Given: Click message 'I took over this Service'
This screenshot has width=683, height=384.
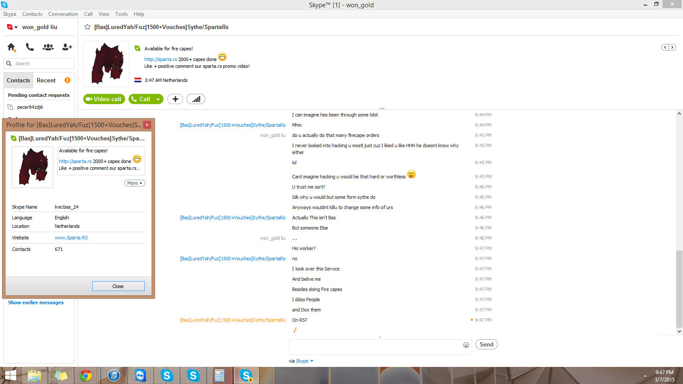Looking at the screenshot, I should (316, 269).
